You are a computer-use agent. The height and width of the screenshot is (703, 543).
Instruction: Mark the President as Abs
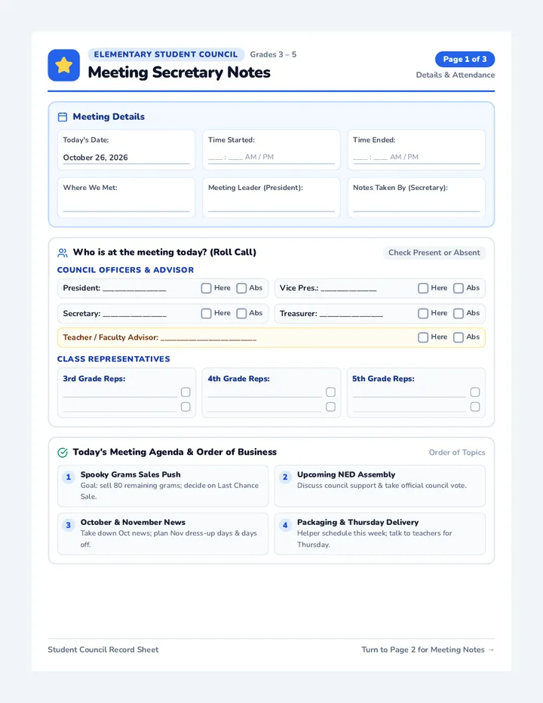241,288
